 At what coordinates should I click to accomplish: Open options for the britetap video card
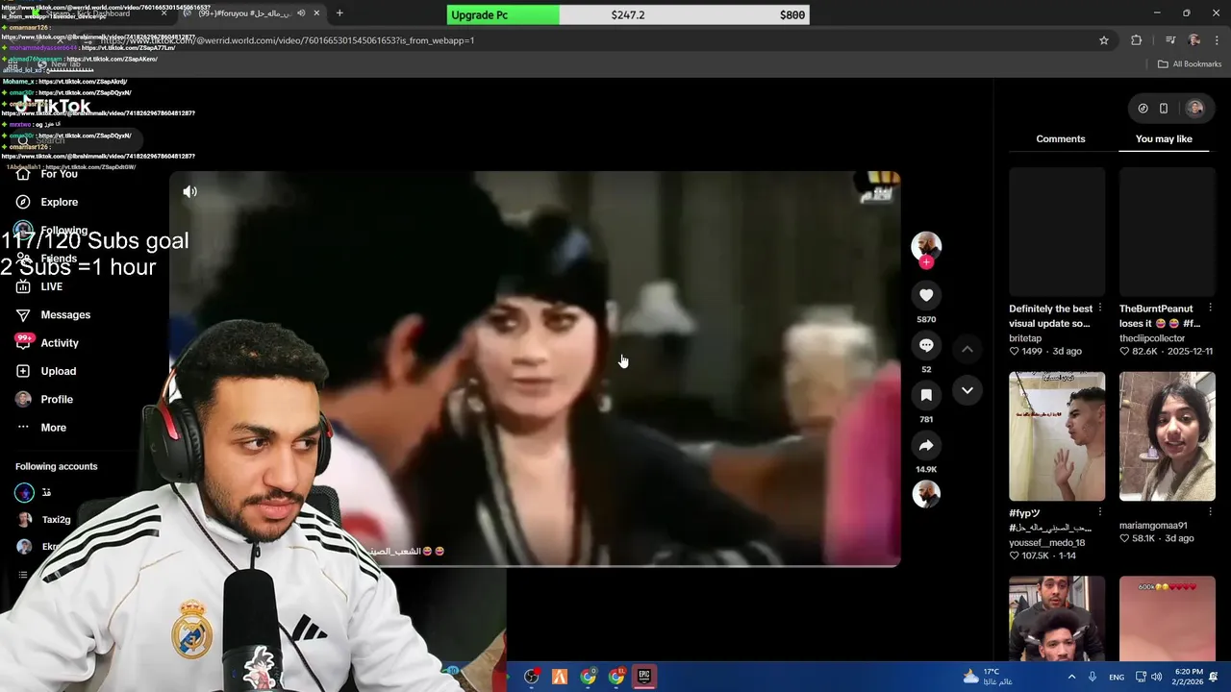click(1100, 309)
